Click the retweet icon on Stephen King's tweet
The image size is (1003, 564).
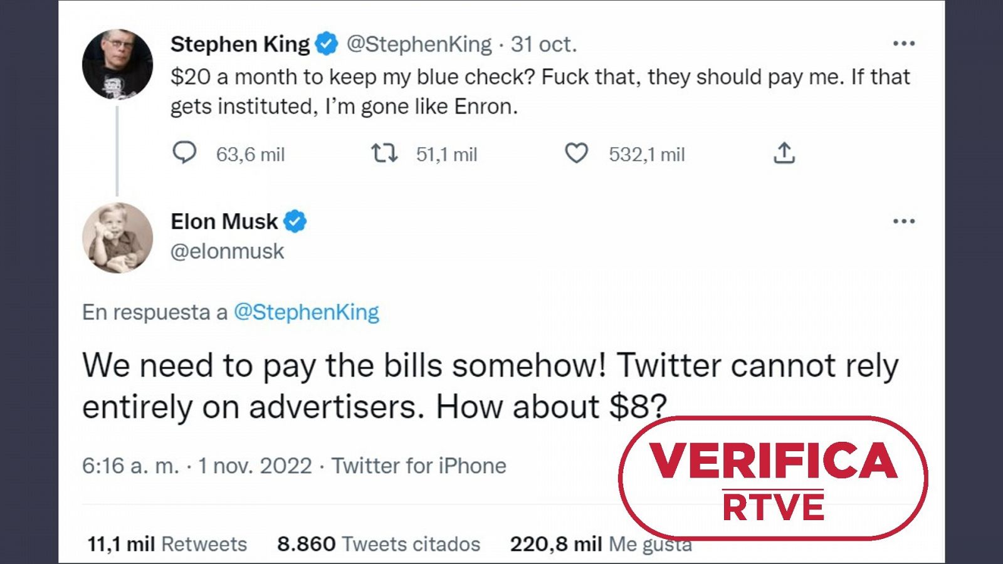coord(384,153)
